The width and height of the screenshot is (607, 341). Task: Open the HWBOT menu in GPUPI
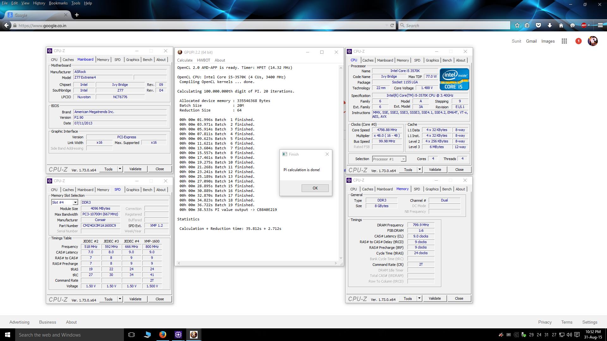click(203, 60)
